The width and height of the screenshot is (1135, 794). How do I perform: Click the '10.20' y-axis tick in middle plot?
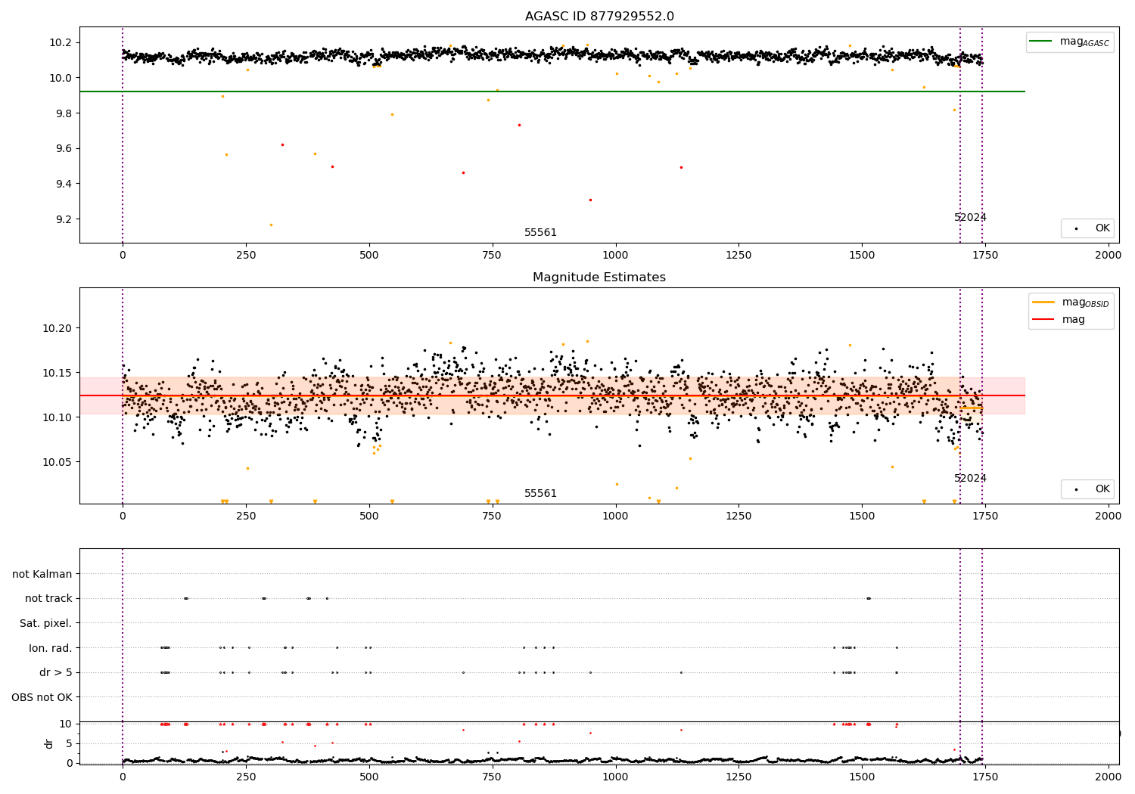pos(58,328)
